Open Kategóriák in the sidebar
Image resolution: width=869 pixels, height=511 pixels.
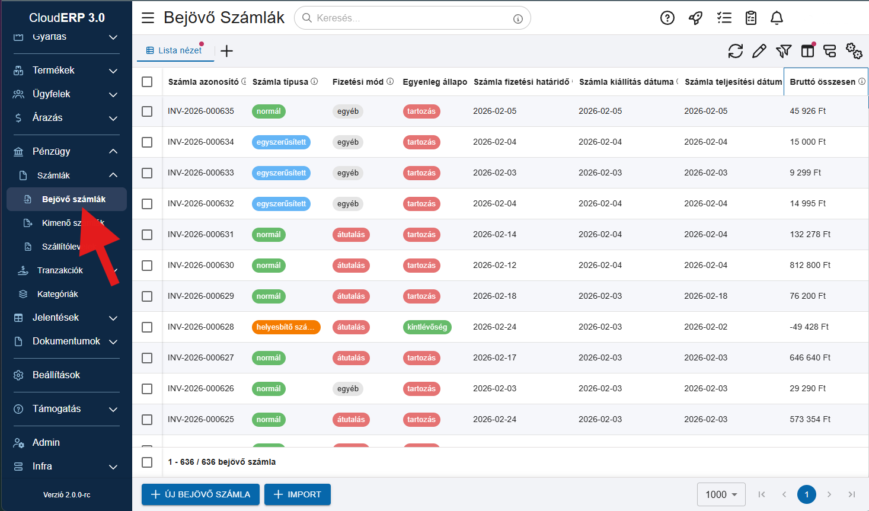[x=57, y=294]
